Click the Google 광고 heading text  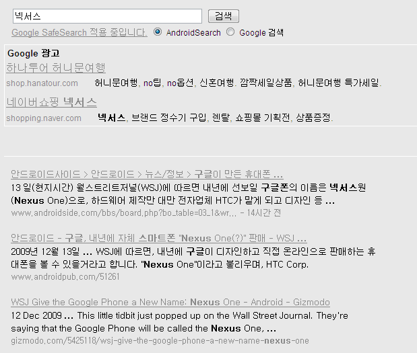(x=34, y=53)
